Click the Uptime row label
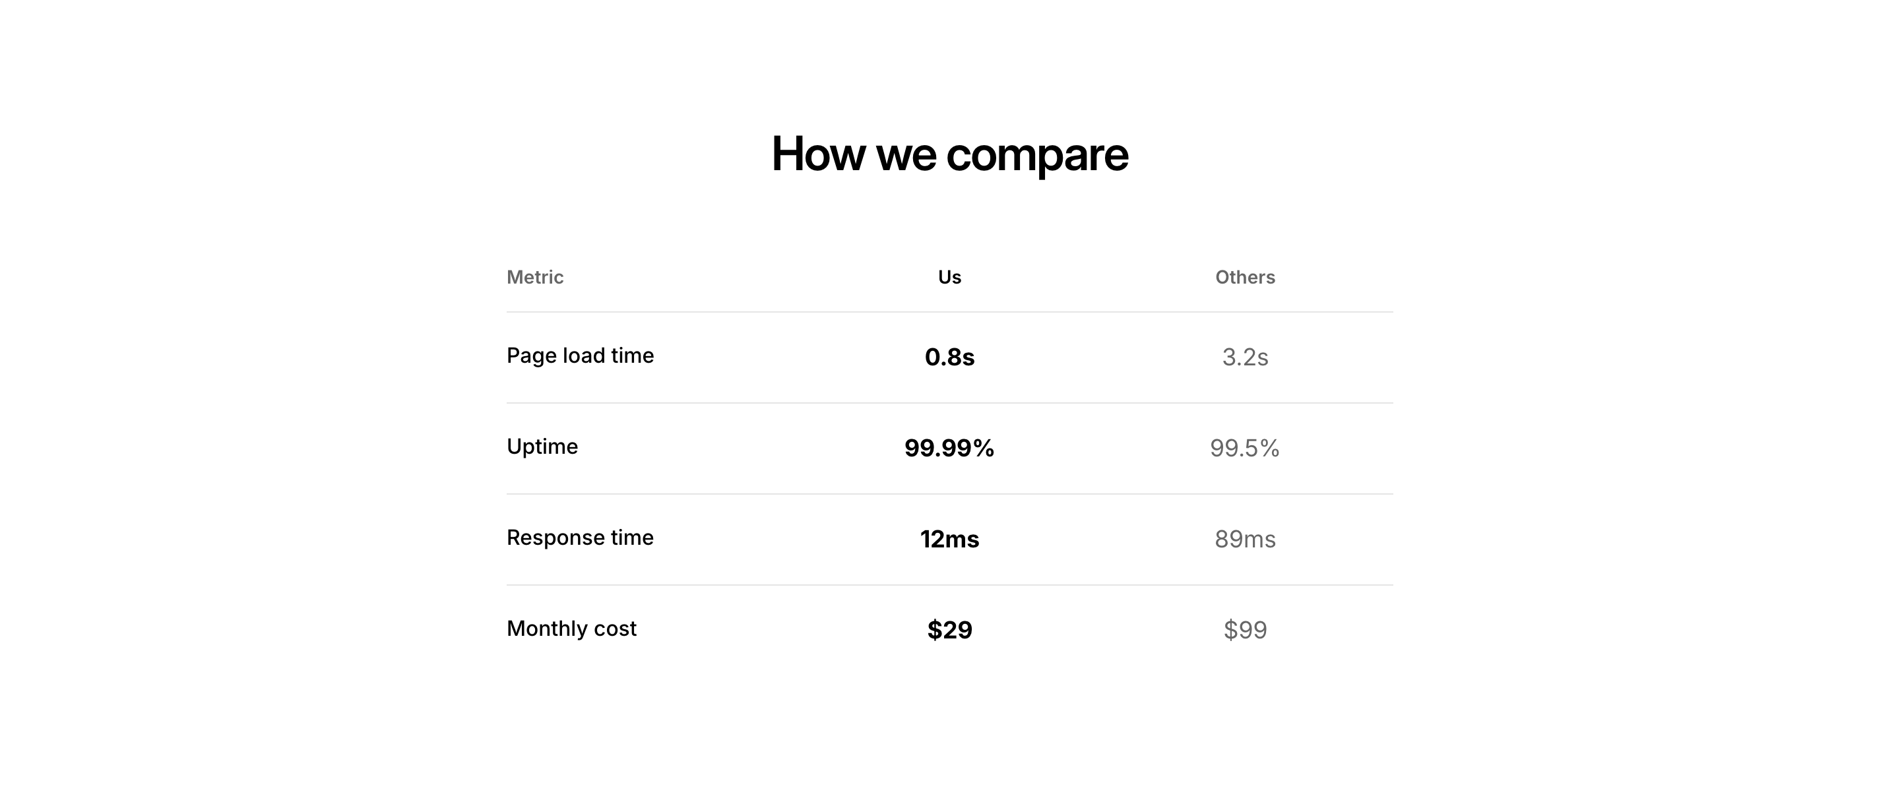This screenshot has width=1900, height=802. point(542,447)
